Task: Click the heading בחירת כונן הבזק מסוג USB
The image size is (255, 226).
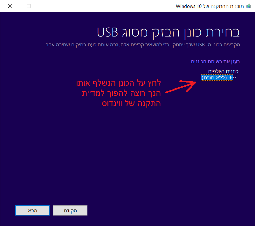Action: click(x=168, y=32)
